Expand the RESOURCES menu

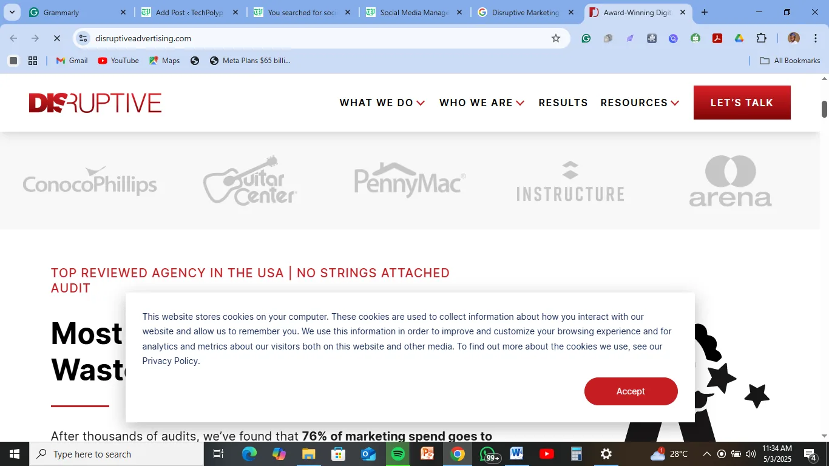point(640,103)
